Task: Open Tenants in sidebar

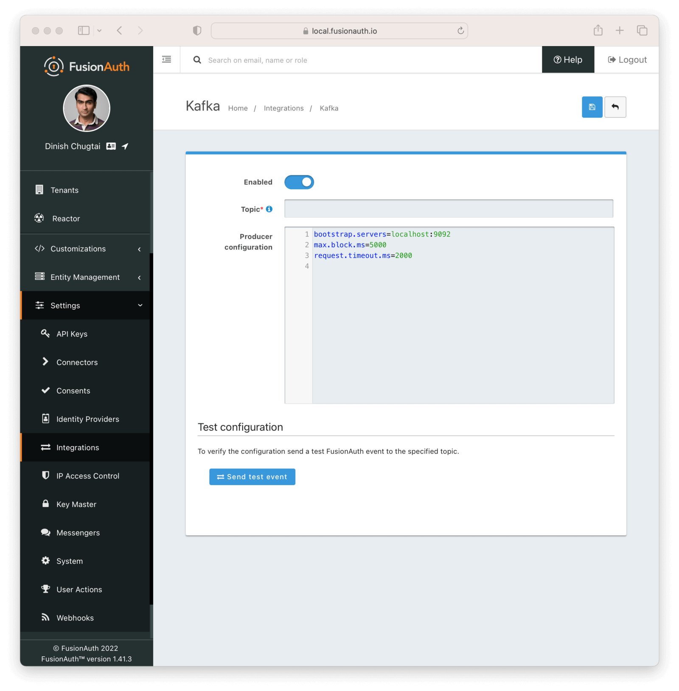Action: [x=85, y=190]
